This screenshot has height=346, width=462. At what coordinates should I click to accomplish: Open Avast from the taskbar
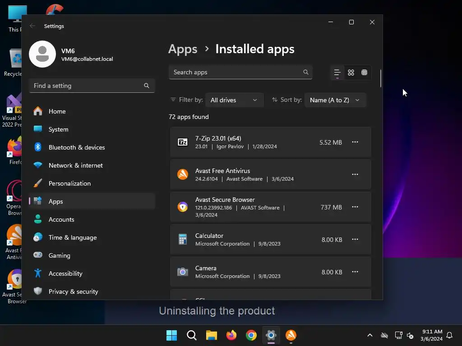291,335
